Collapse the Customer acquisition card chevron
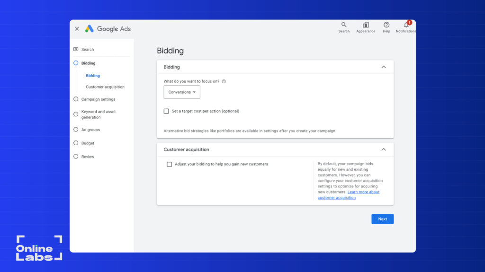The image size is (485, 272). [x=384, y=149]
